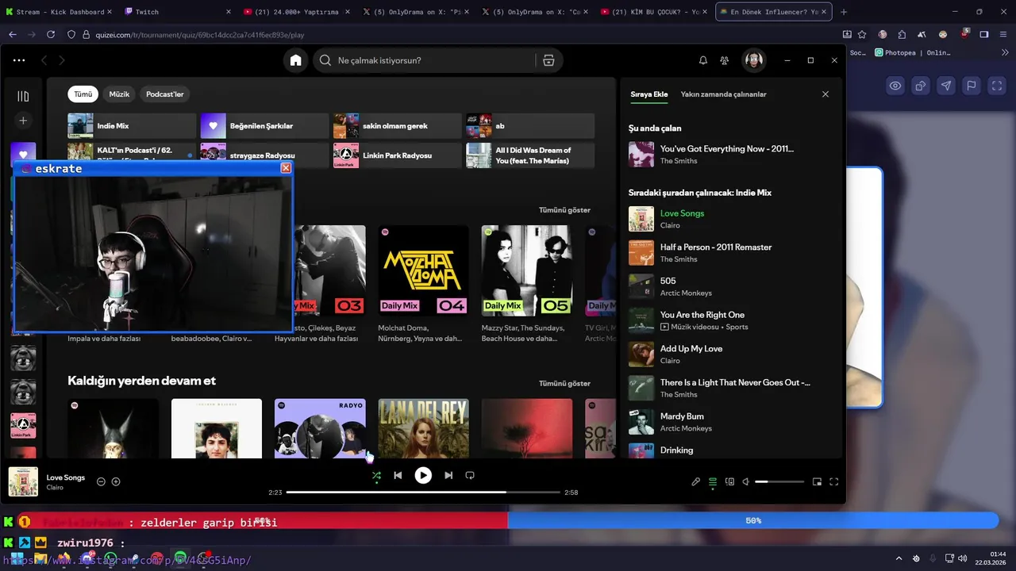Screen dimensions: 1016x571
Task: Select 'Half a Person - 2011 Remaster' in queue
Action: 730,253
